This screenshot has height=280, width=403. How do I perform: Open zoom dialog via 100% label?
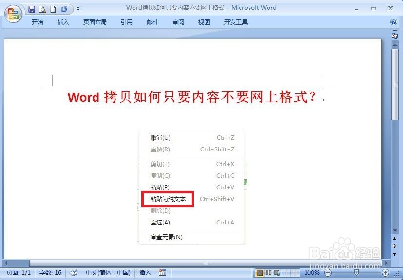click(x=312, y=273)
